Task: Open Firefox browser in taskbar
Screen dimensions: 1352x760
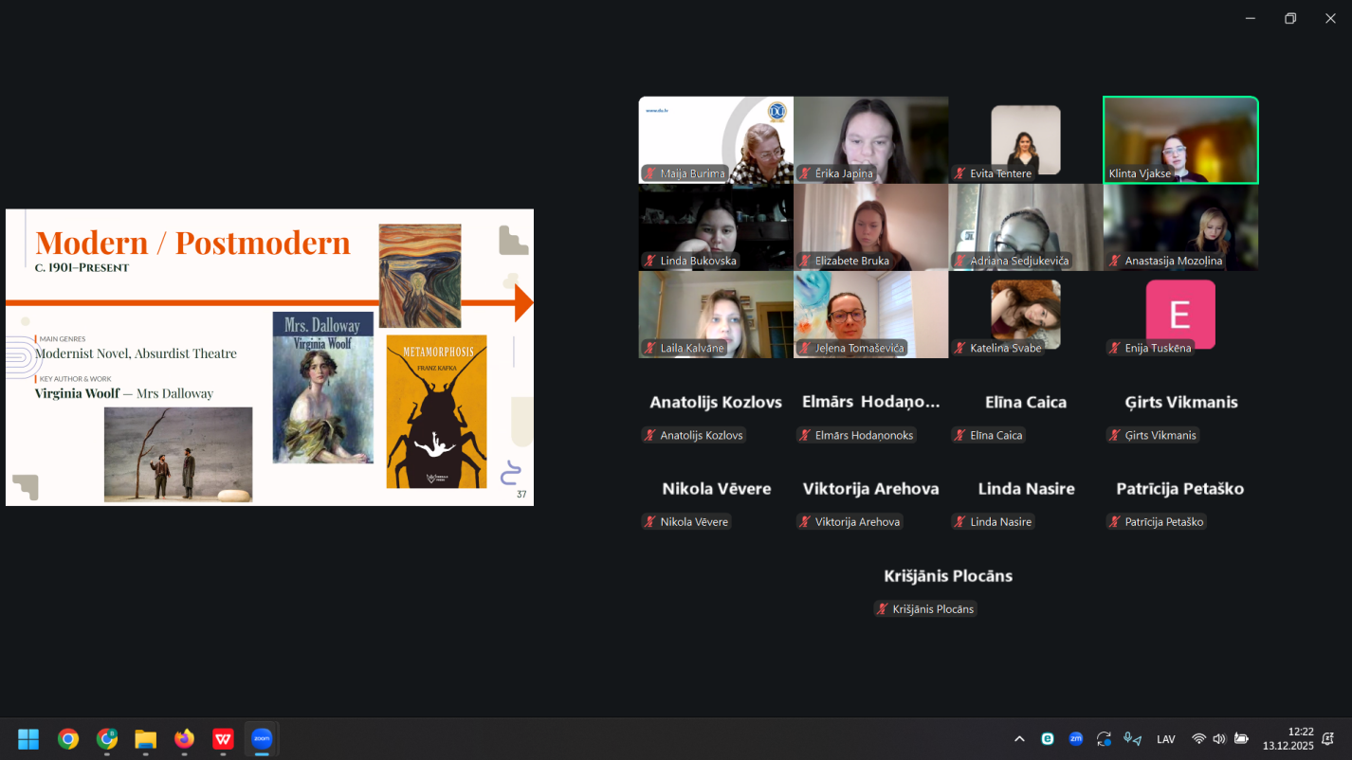Action: 184,739
